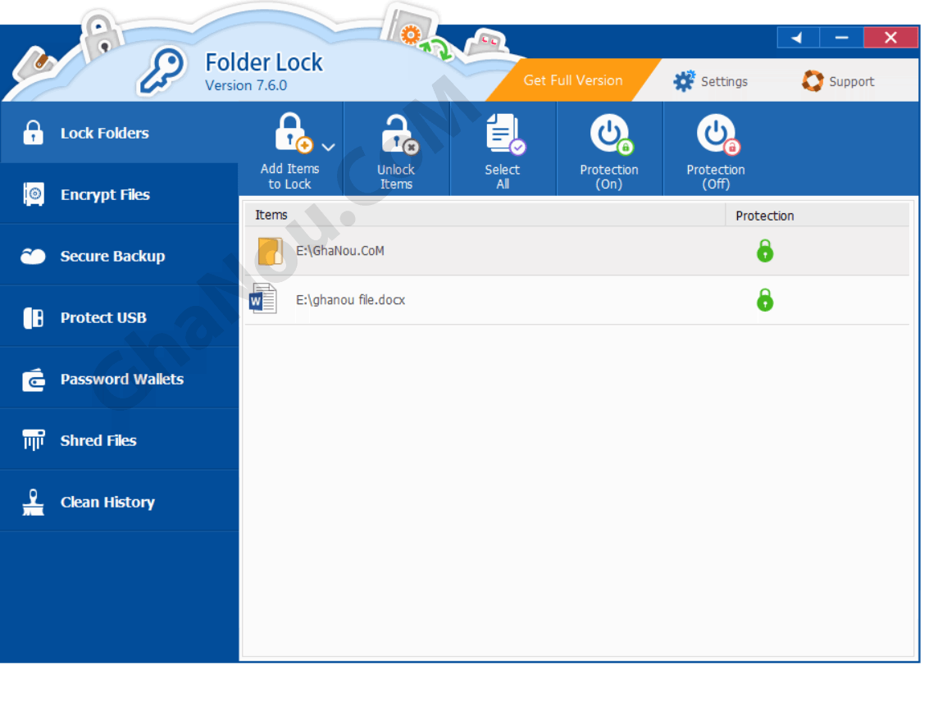This screenshot has width=938, height=701.
Task: Click the Version 7.6.0 label
Action: 246,85
